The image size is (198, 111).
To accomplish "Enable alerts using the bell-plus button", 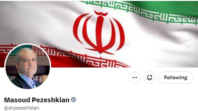I will (x=149, y=77).
